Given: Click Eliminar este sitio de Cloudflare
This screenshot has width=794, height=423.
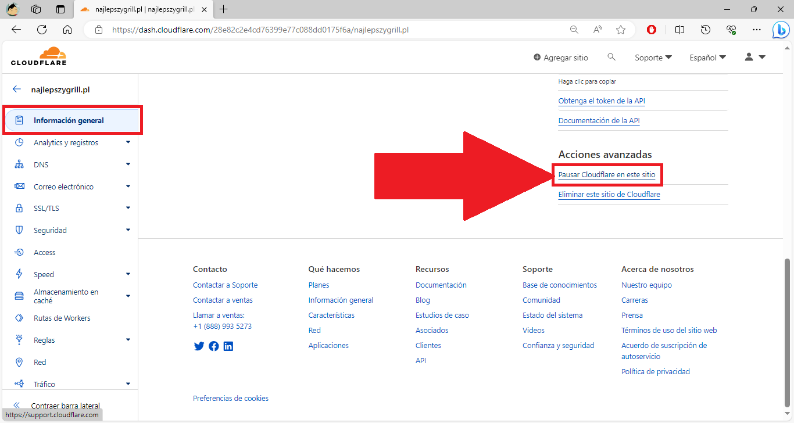Looking at the screenshot, I should click(609, 194).
